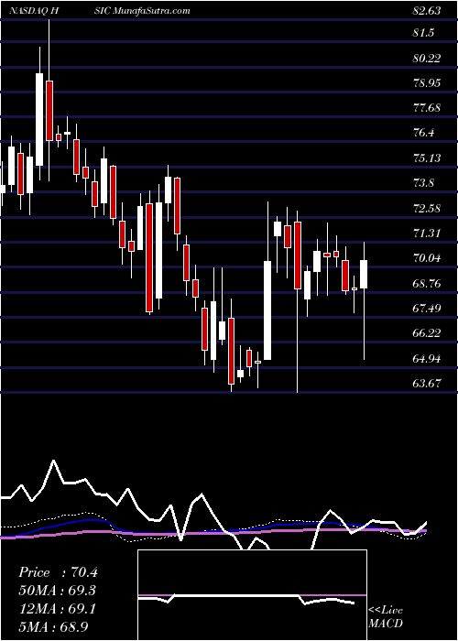This screenshot has width=458, height=641.
Task: Click the 64.94 price axis label
Action: point(427,359)
